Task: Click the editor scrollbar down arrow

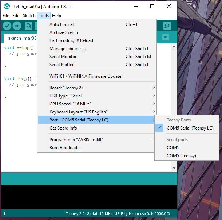Action: point(174,167)
